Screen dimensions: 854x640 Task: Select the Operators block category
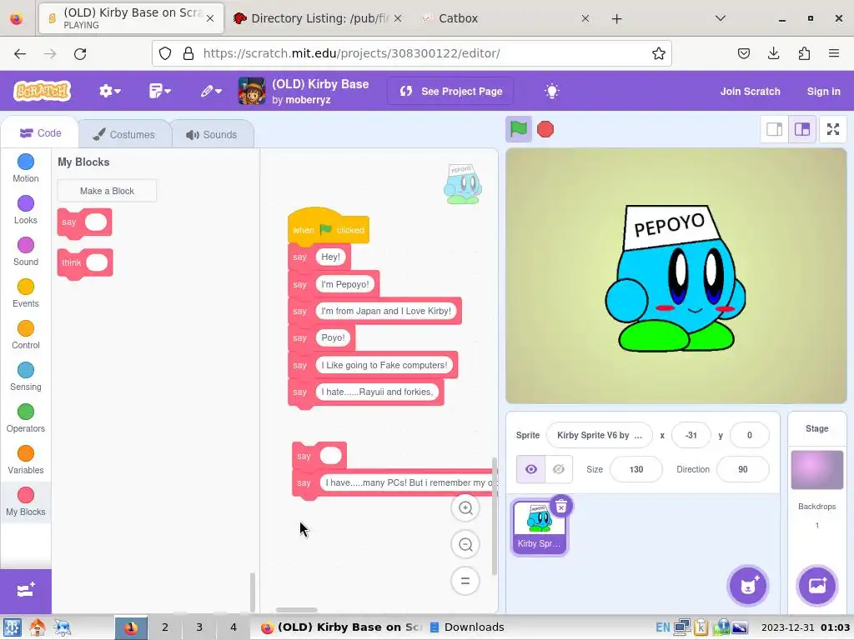click(26, 418)
